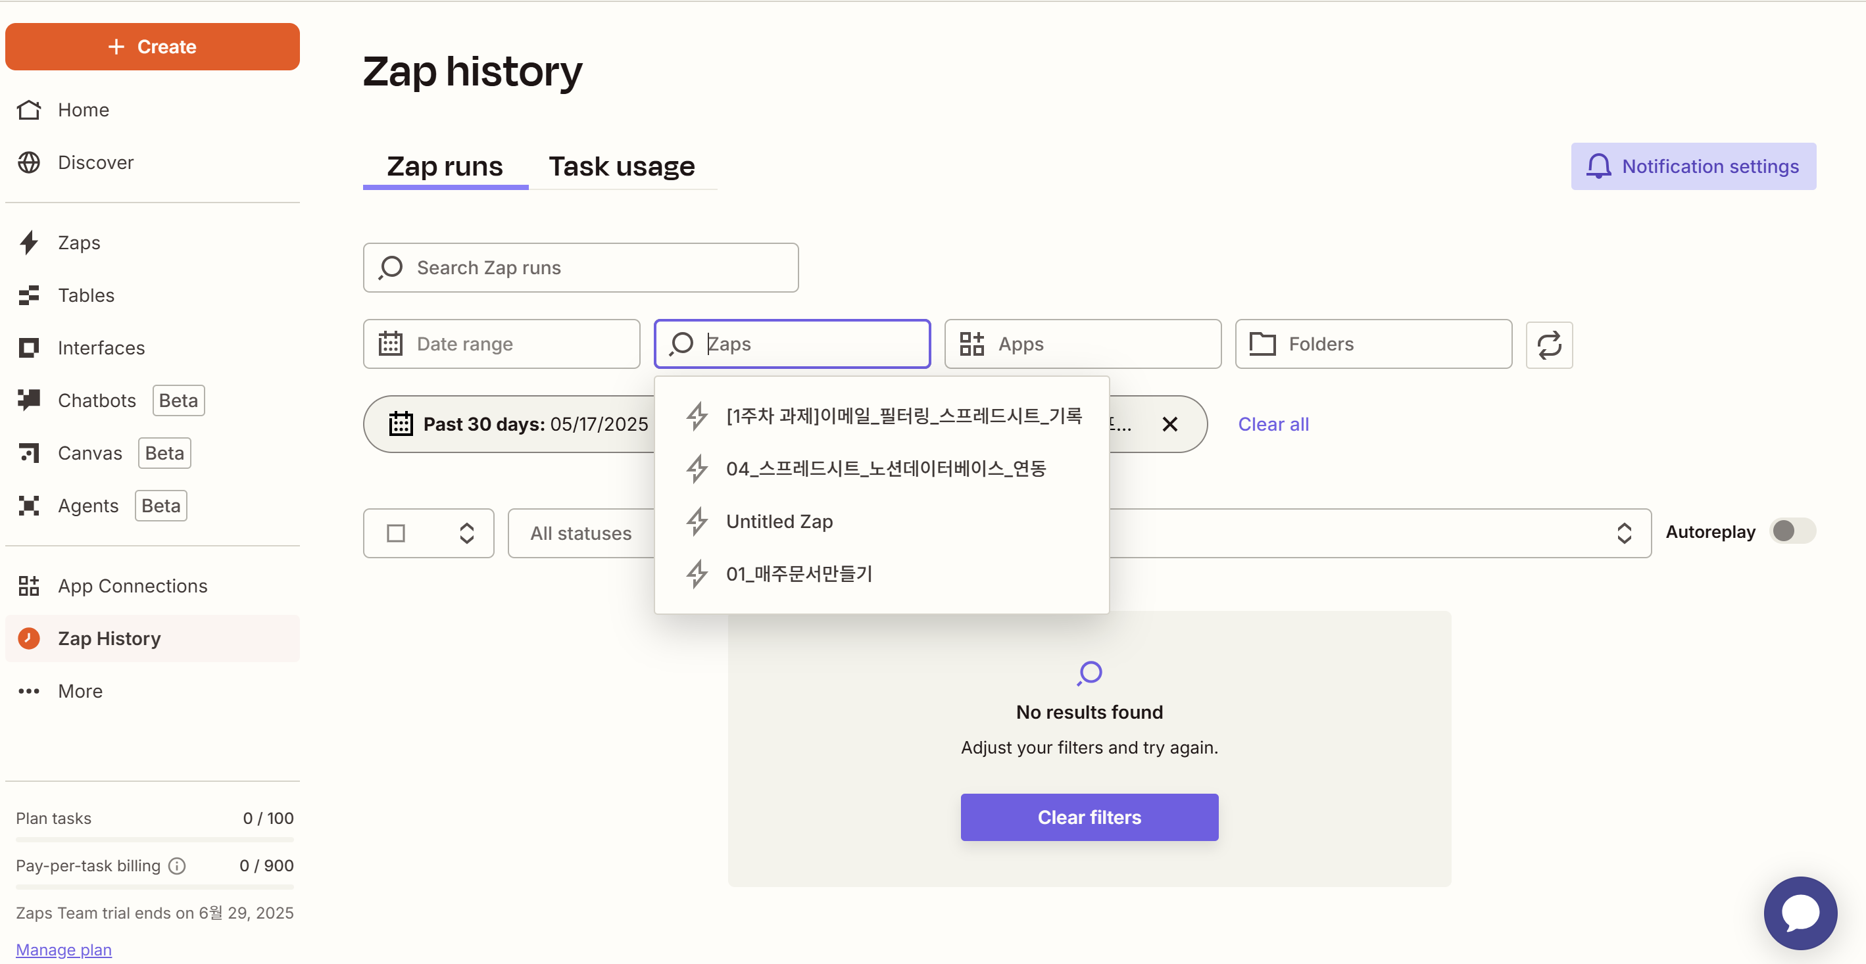This screenshot has width=1866, height=964.
Task: Select the [1주차 과제]이메일_필터링 zap option
Action: (881, 416)
